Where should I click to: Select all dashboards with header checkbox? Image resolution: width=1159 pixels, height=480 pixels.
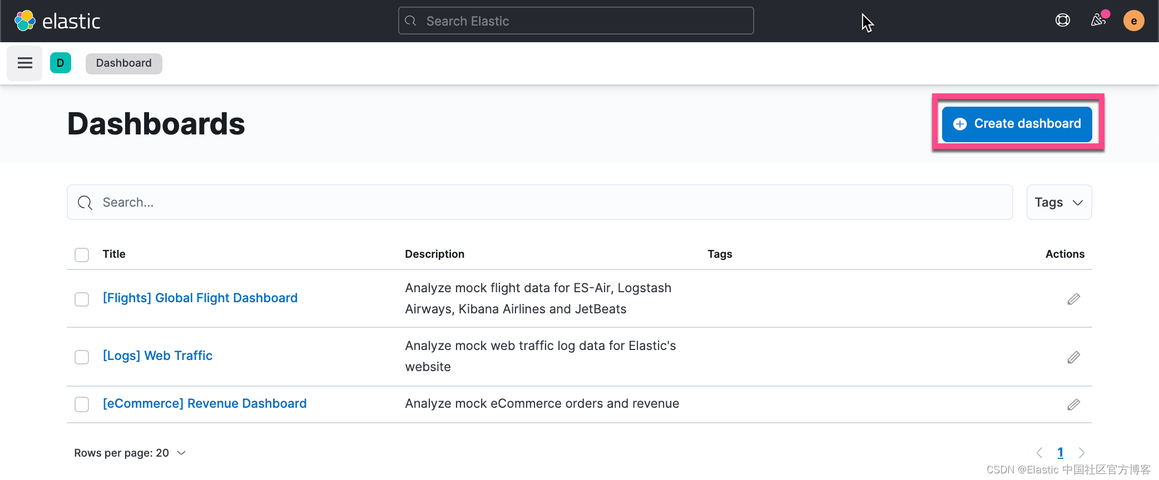[82, 254]
